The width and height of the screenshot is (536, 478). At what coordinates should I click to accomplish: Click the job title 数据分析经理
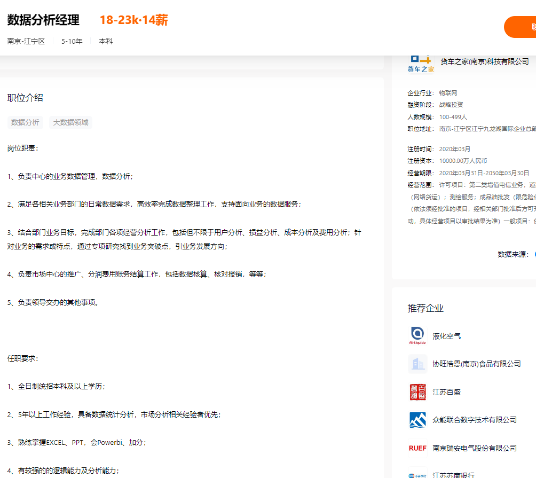click(43, 20)
